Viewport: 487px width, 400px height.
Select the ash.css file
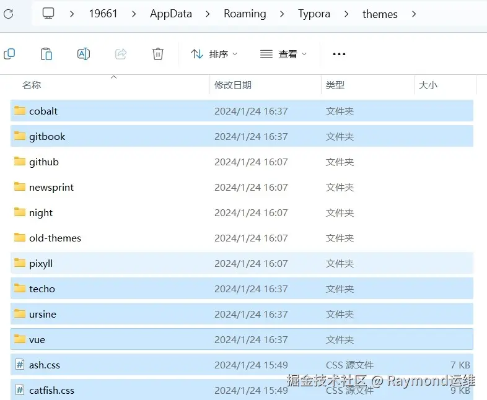(242, 365)
